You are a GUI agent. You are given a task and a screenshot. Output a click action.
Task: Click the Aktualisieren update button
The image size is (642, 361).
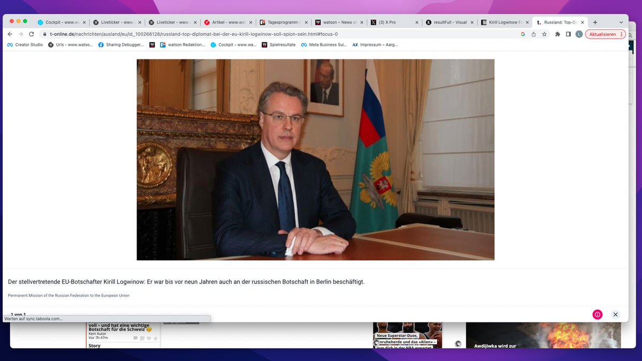(x=602, y=34)
